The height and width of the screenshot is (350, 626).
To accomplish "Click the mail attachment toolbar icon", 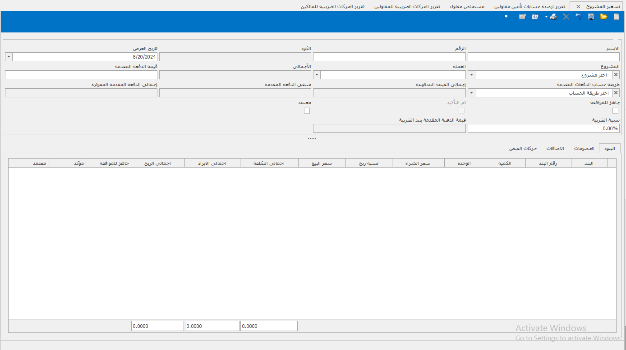I will (535, 17).
